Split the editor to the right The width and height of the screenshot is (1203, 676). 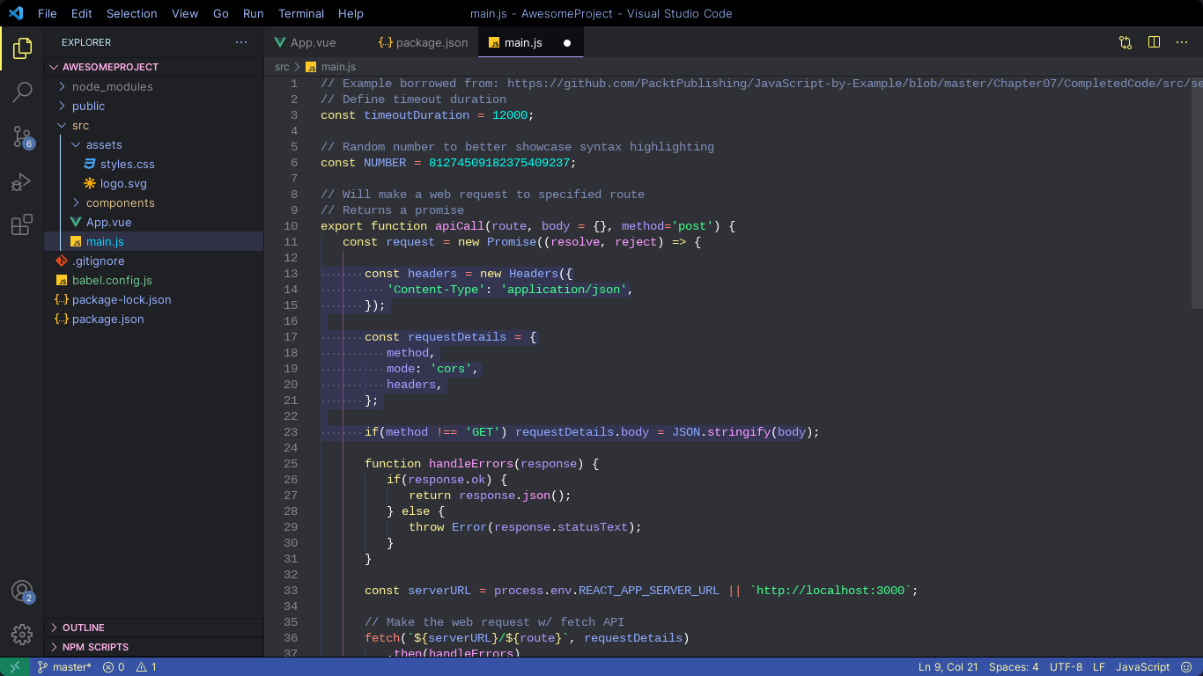pos(1154,42)
